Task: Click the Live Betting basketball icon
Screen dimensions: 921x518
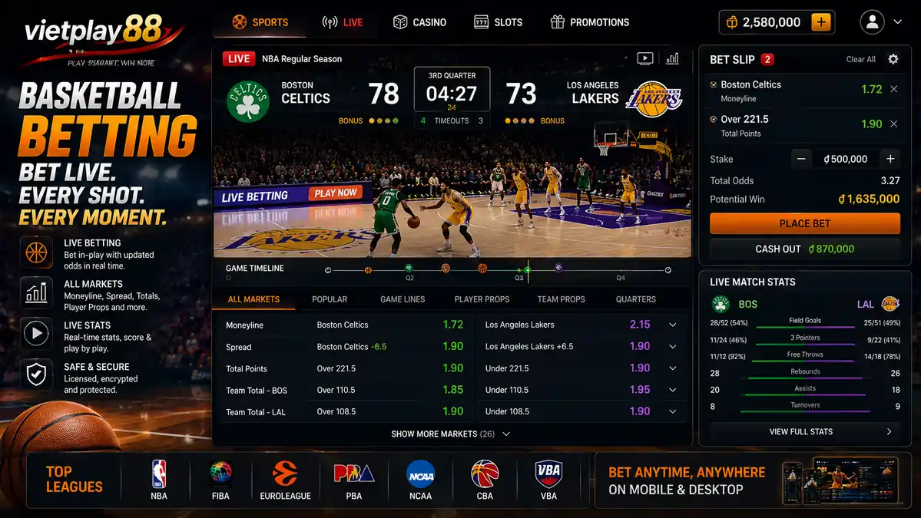Action: coord(36,252)
